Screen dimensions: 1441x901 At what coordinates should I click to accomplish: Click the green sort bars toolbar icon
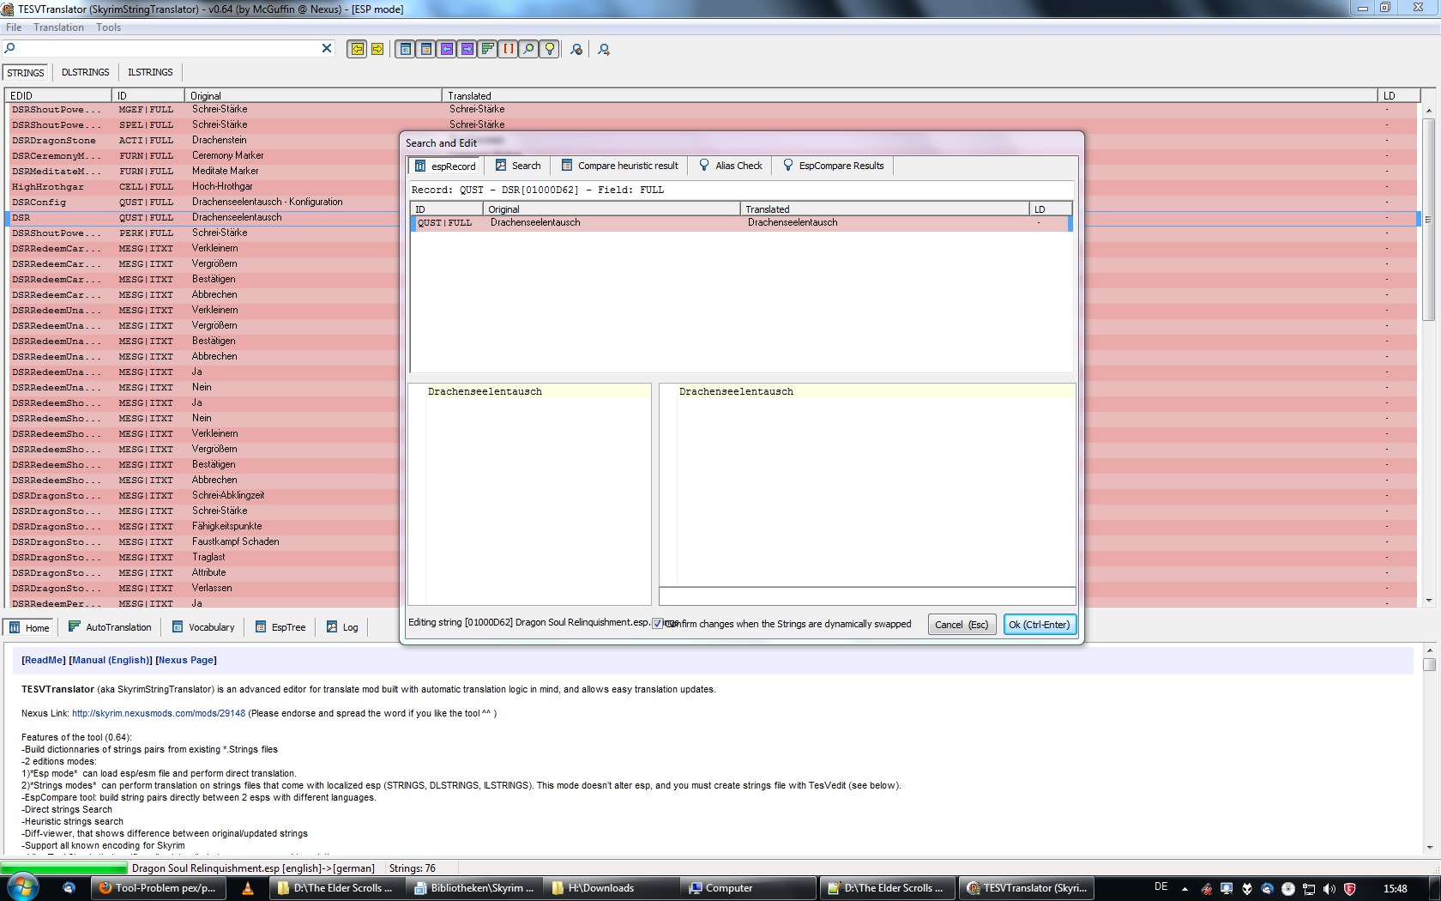488,49
